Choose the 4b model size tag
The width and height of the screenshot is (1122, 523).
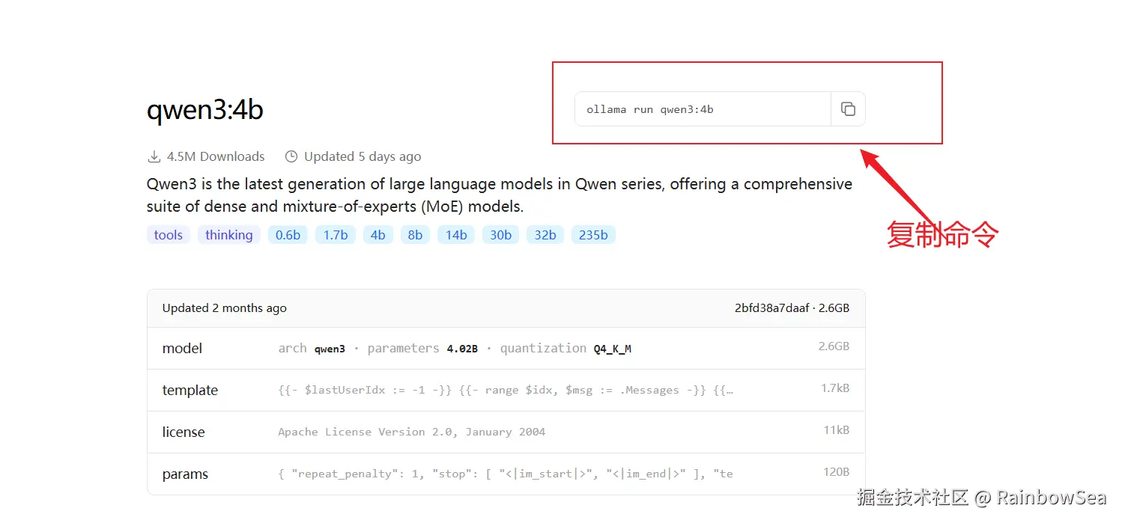(378, 235)
